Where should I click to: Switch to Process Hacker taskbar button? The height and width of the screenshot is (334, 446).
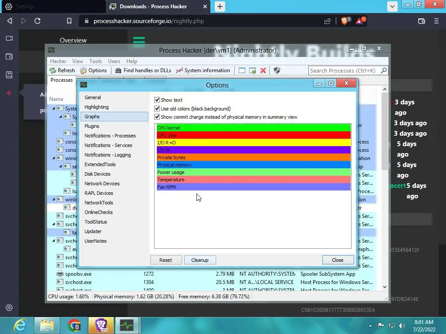(127, 325)
